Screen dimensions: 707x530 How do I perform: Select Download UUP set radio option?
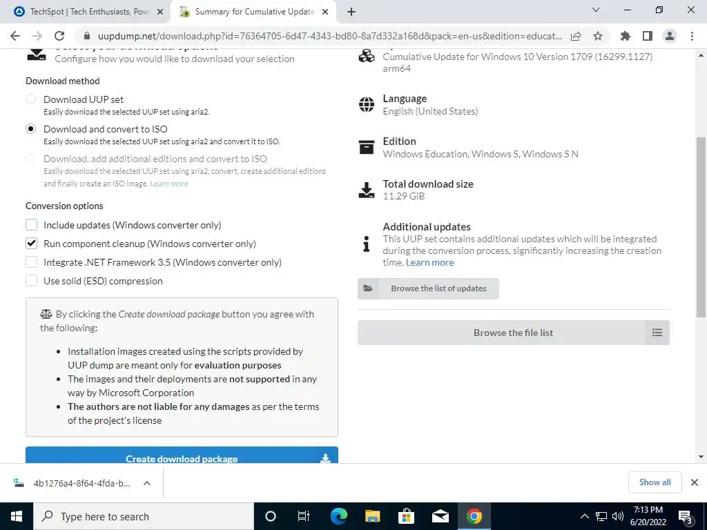click(x=30, y=99)
